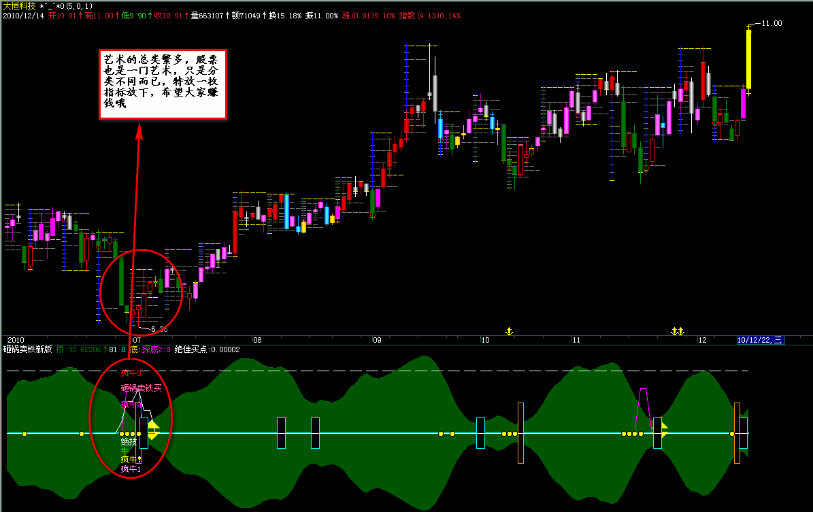
Task: Click the cyan signal box just before October
Action: pyautogui.click(x=480, y=432)
